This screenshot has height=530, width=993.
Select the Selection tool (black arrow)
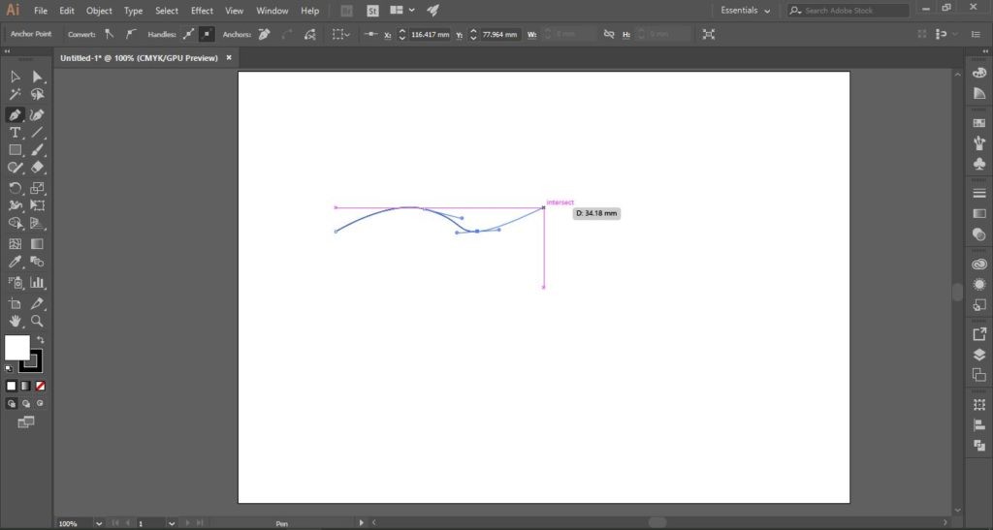(x=16, y=77)
